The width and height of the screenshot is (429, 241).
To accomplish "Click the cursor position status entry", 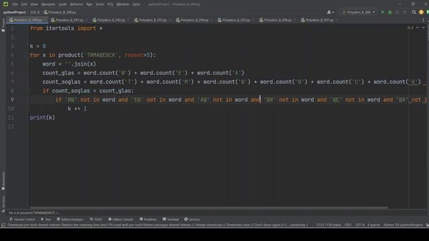I will pos(329,225).
